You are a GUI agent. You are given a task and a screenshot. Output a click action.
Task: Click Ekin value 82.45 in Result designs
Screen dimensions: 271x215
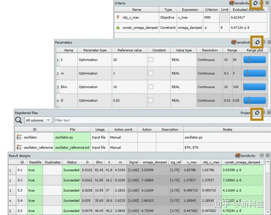(99, 170)
